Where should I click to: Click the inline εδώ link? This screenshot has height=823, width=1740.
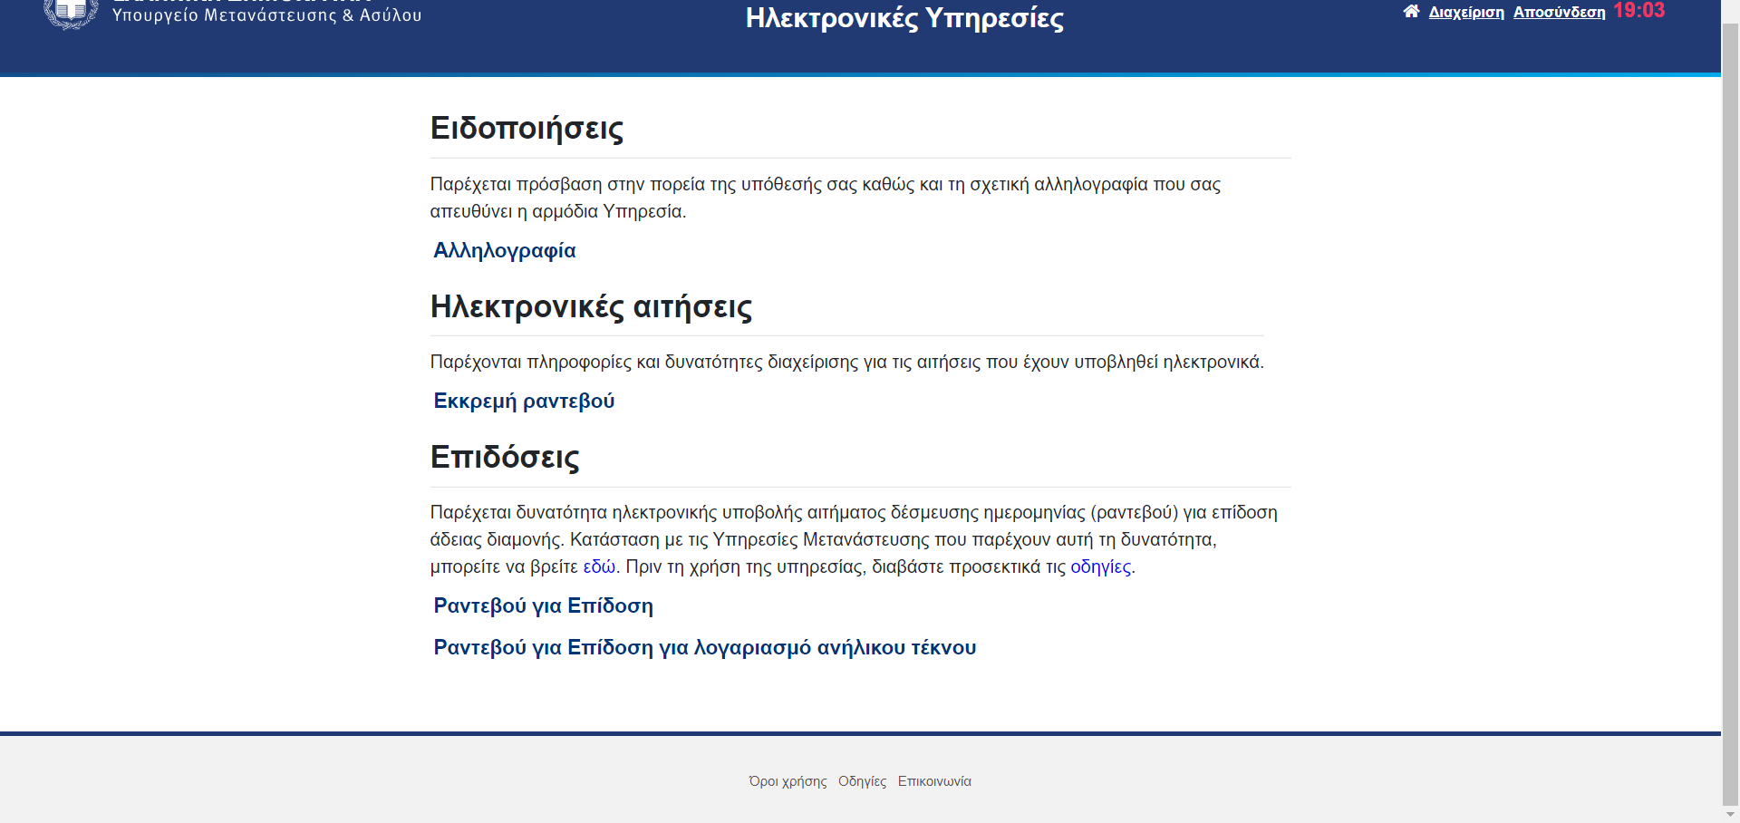click(x=599, y=566)
